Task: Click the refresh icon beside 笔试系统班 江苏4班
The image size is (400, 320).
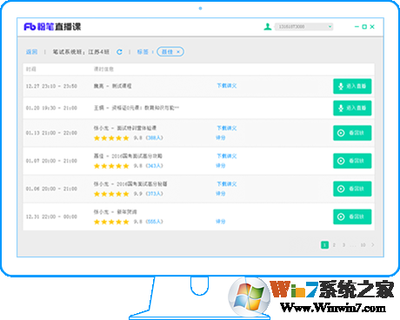Action: (119, 52)
